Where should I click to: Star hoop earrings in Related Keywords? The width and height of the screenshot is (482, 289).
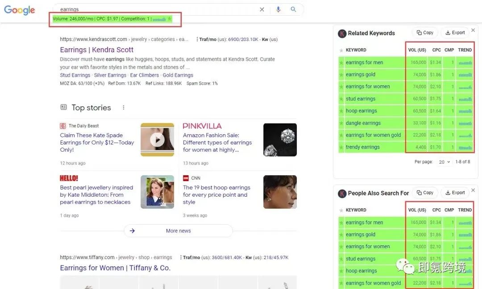[341, 111]
